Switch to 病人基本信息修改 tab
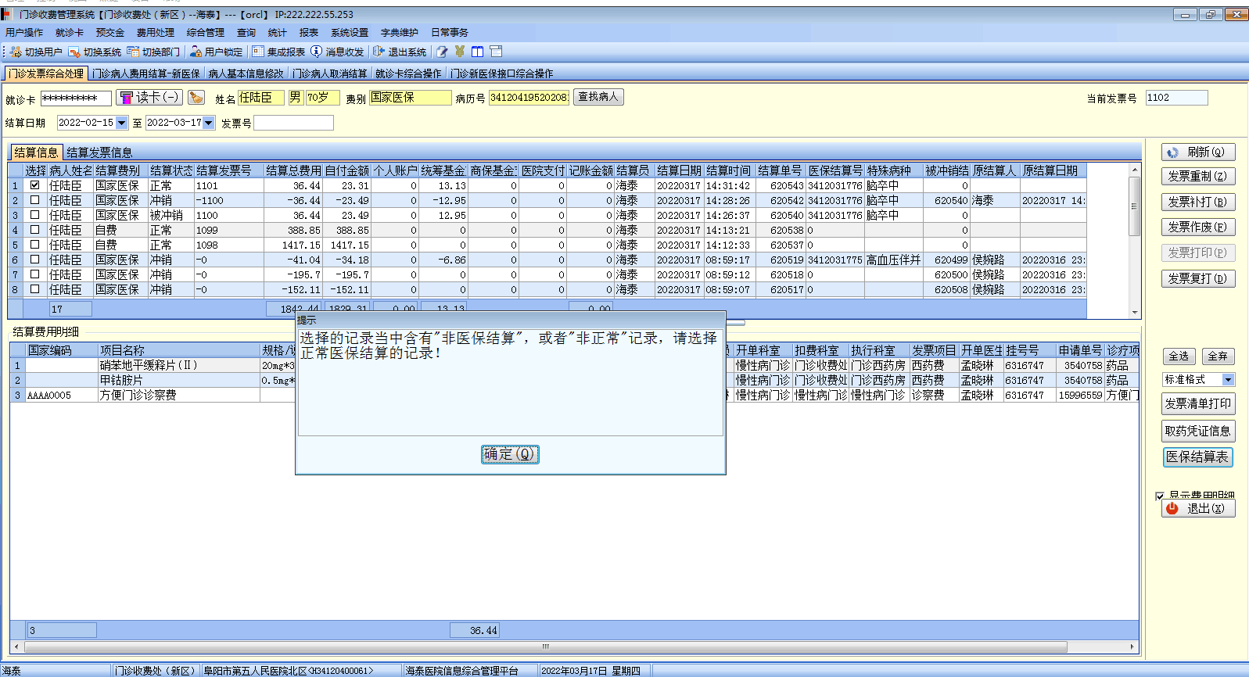 pos(246,73)
